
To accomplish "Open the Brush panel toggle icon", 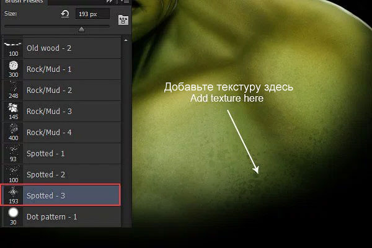I will click(x=123, y=20).
